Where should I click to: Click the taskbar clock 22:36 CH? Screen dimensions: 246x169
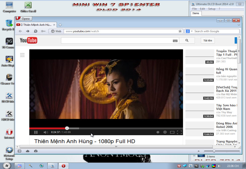(x=233, y=166)
